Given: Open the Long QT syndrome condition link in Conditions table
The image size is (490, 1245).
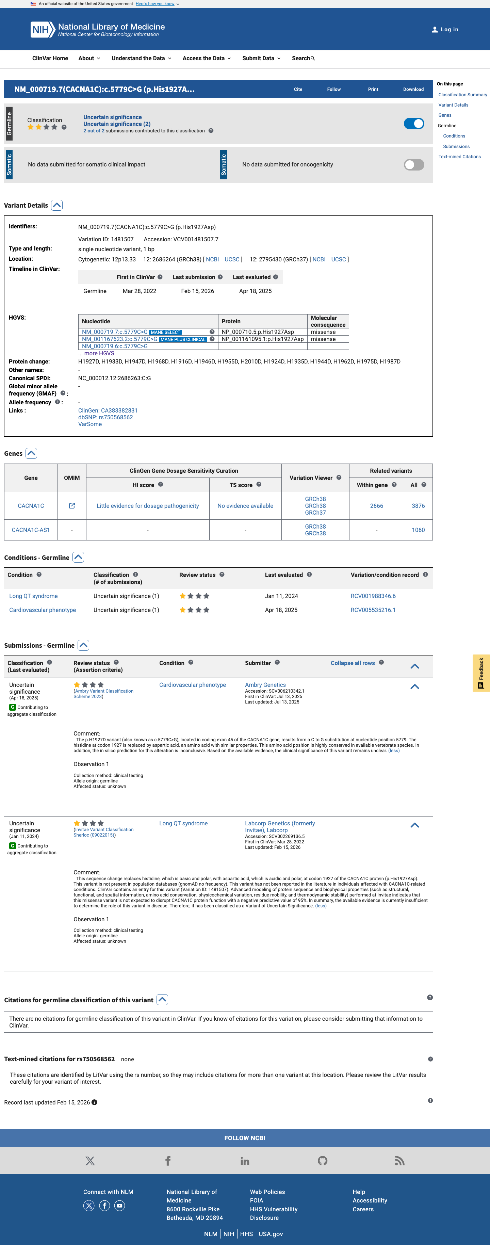Looking at the screenshot, I should tap(33, 596).
